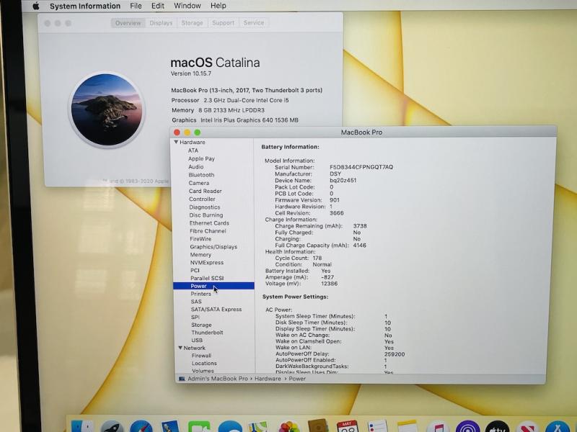
Task: Open Contacts brown book in Dock
Action: click(318, 426)
